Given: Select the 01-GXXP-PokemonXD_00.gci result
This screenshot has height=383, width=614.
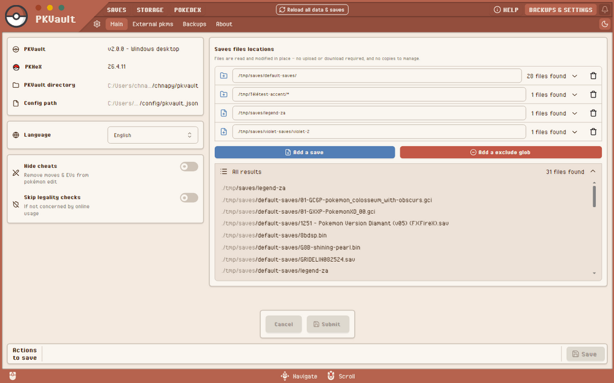Looking at the screenshot, I should (x=298, y=211).
